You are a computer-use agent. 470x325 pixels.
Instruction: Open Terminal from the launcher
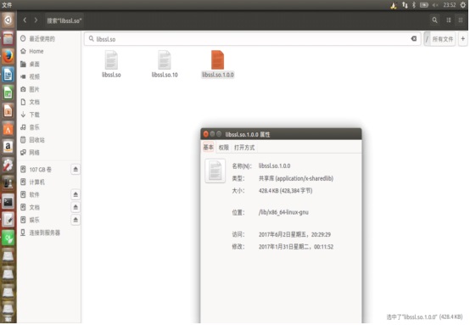(8, 201)
